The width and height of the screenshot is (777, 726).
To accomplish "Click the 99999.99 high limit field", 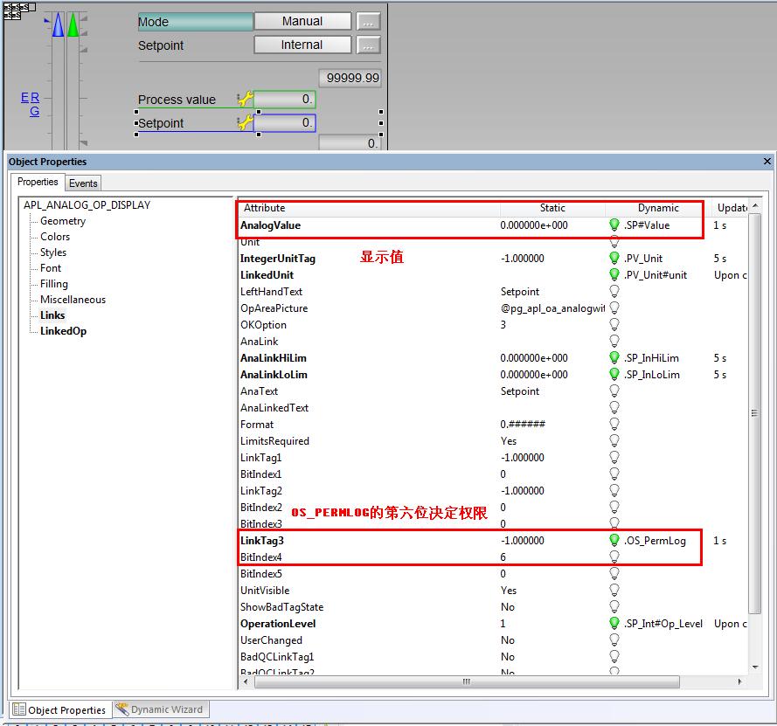I will [x=350, y=78].
